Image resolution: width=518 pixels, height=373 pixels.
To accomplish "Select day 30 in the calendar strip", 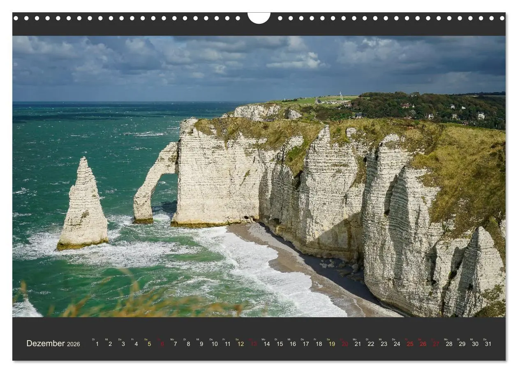I will tap(475, 344).
